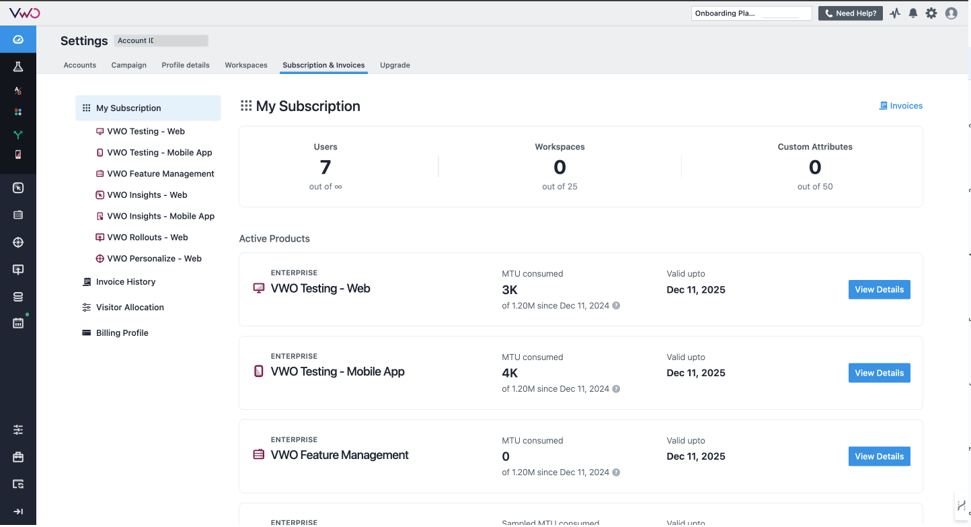View Details for VWO Testing - Web
Screen dimensions: 971x527
(879, 289)
